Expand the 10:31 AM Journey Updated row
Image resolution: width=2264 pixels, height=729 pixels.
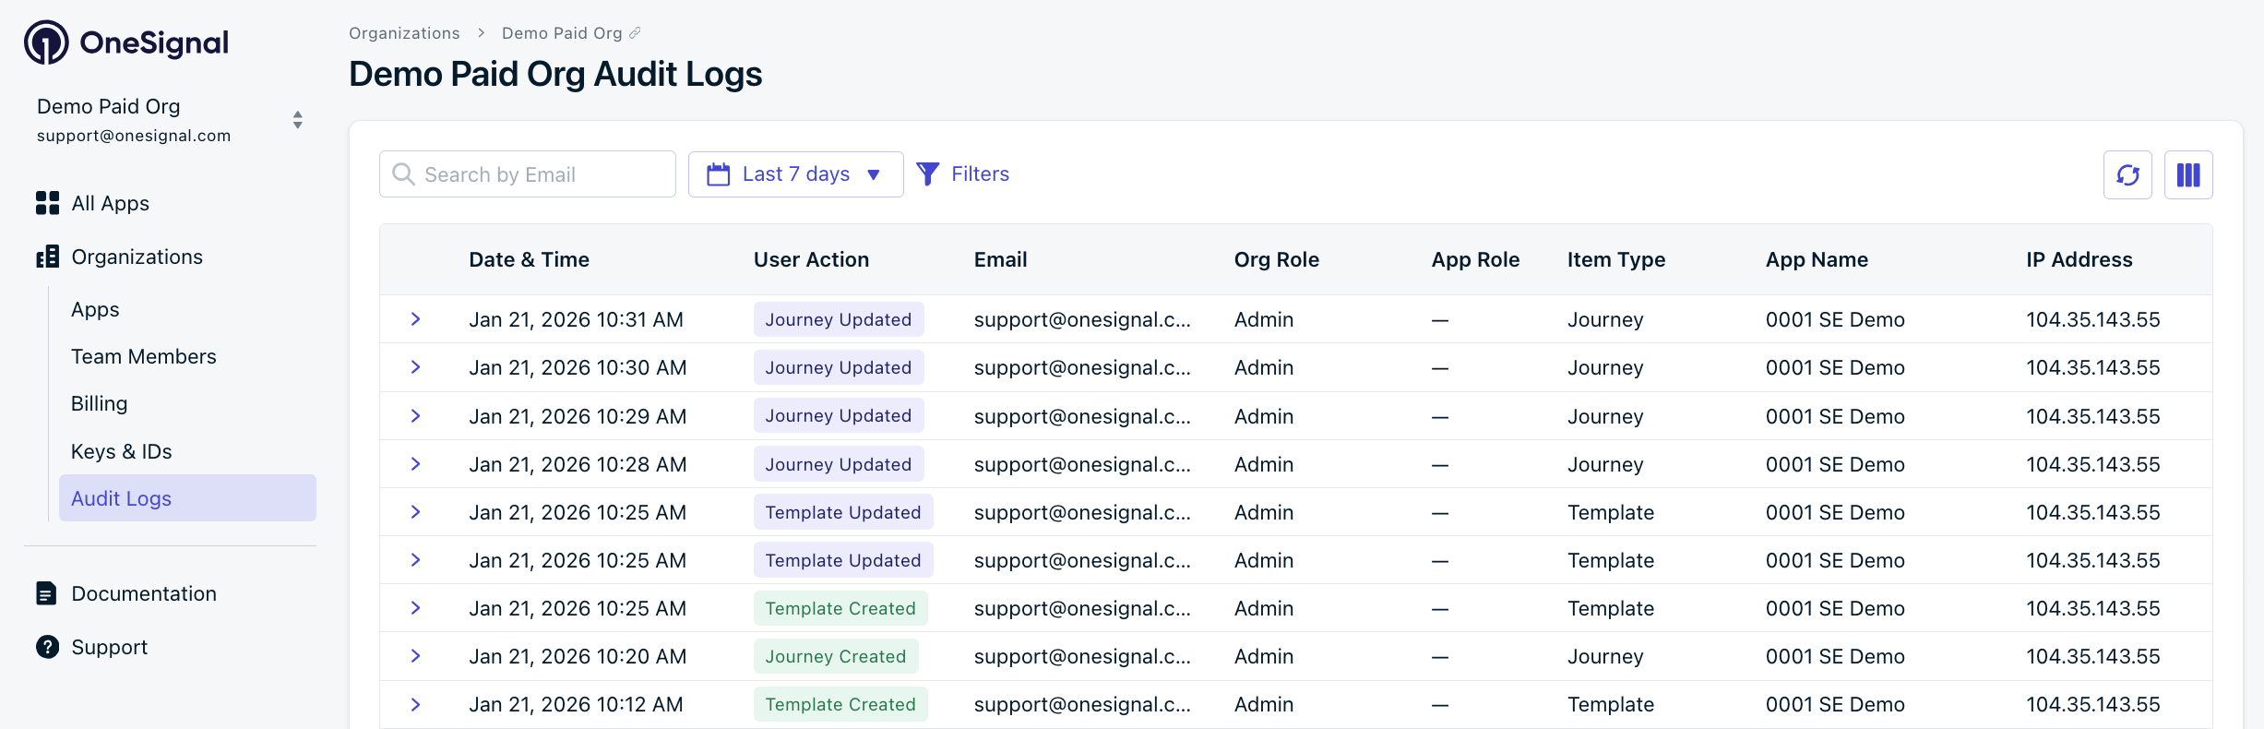415,319
